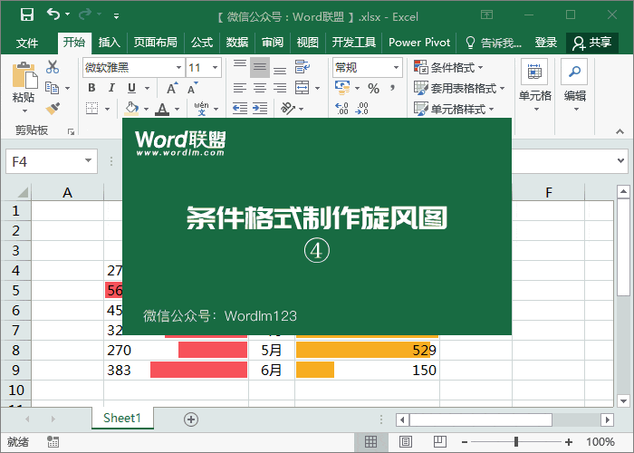Click Decrease Decimal icon
634x453 pixels.
point(362,108)
